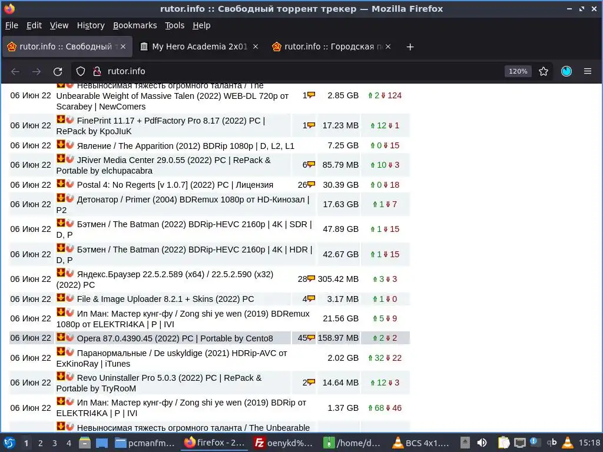The image size is (603, 452).
Task: Open the /home/d... archive taskbar entry
Action: (x=353, y=443)
